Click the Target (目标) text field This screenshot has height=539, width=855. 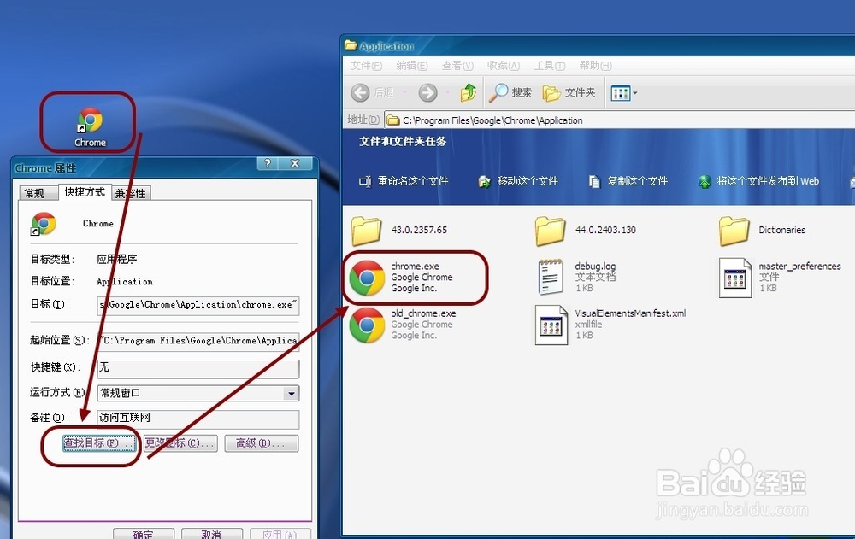click(x=198, y=305)
